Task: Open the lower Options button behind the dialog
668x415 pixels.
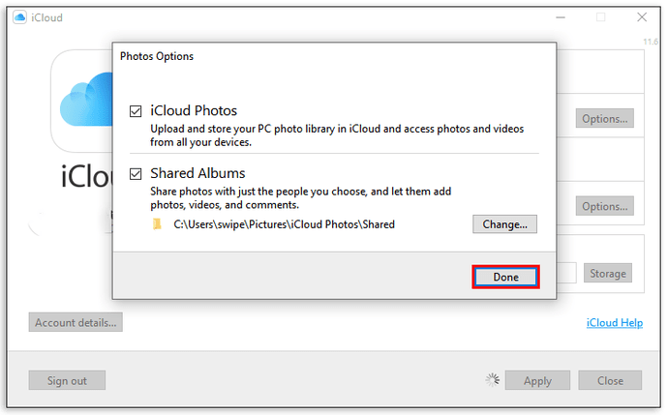Action: point(604,206)
